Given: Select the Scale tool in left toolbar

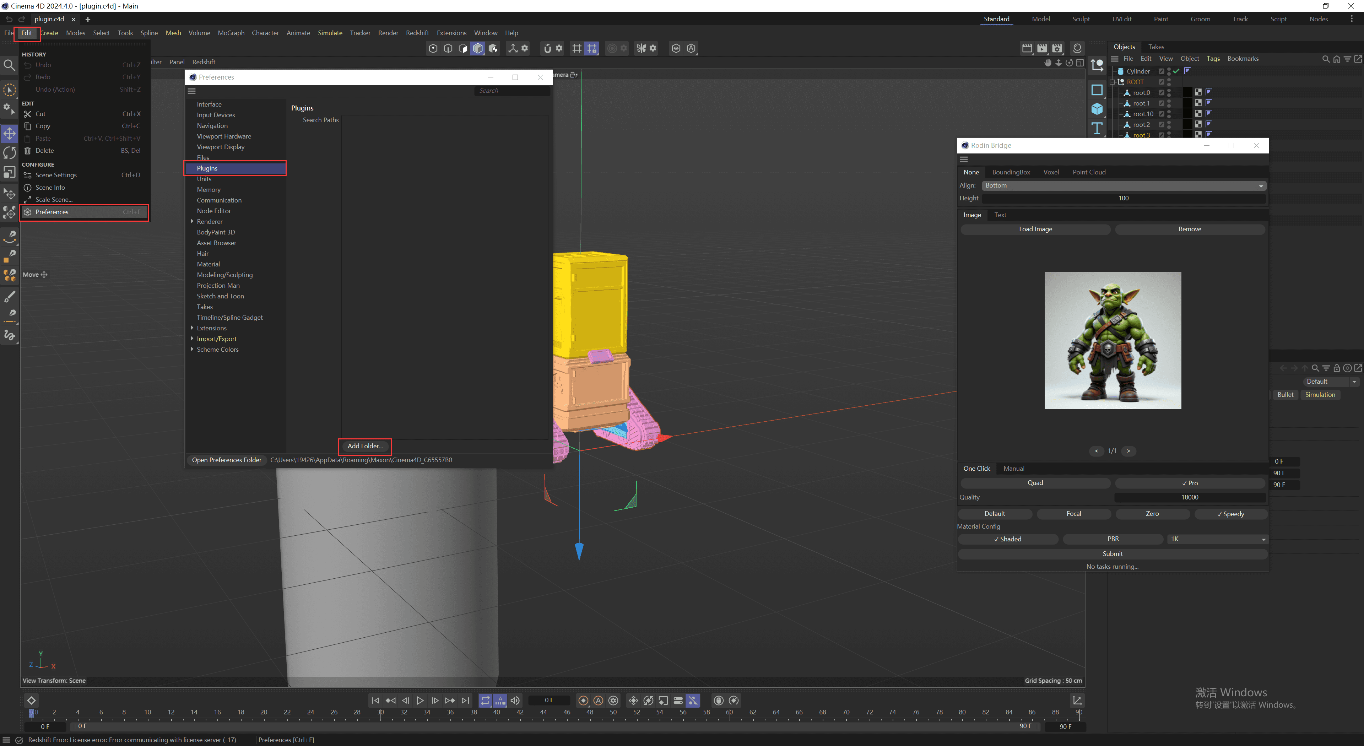Looking at the screenshot, I should (10, 173).
